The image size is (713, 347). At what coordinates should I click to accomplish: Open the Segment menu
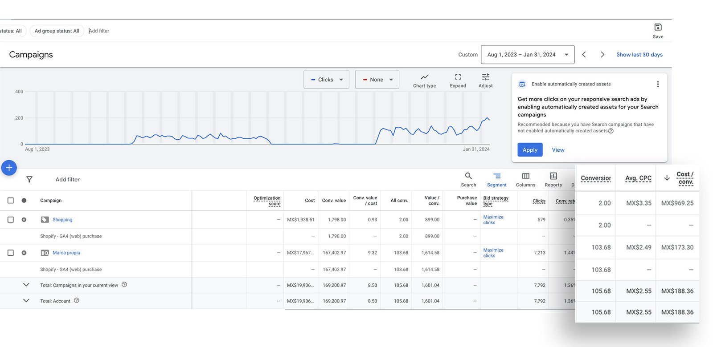coord(497,180)
